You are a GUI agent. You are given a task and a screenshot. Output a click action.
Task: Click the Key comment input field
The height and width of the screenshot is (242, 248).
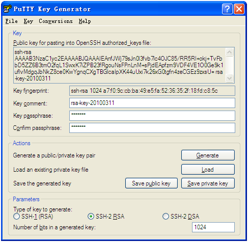[152, 103]
